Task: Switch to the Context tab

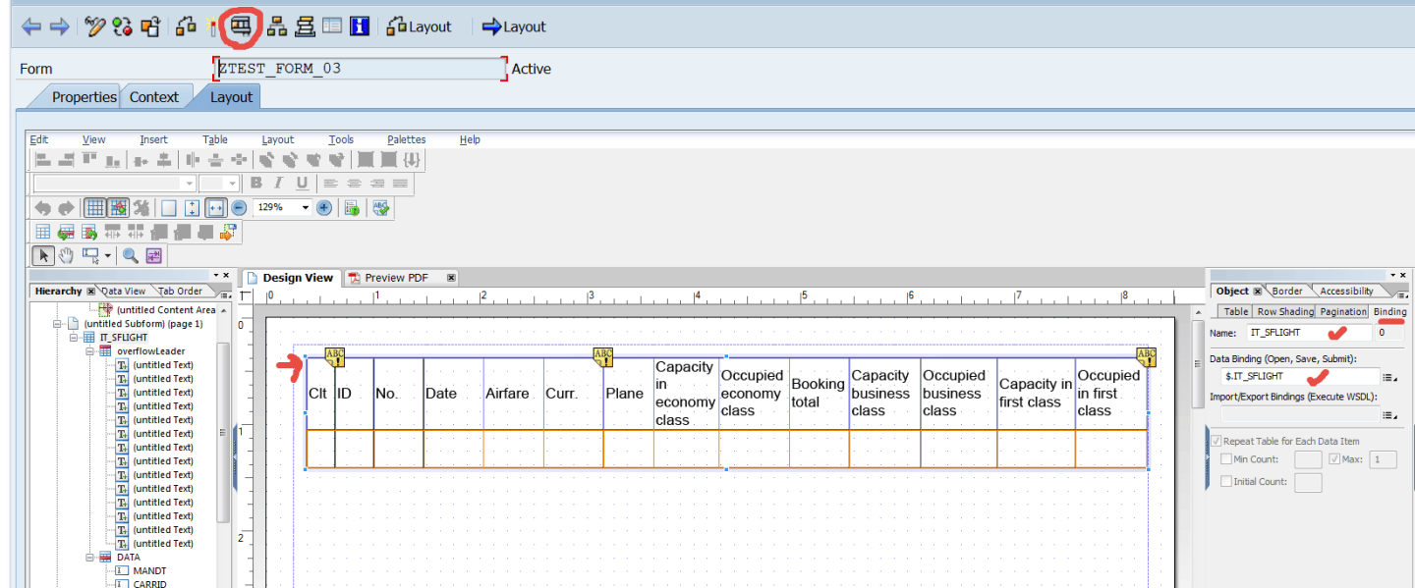Action: (x=154, y=97)
